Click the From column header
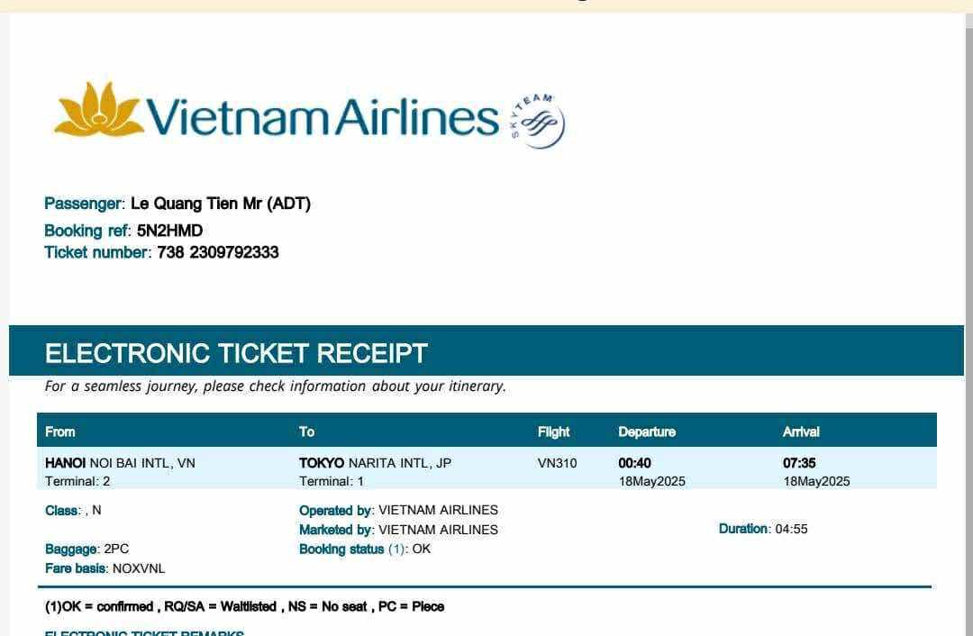 click(60, 432)
